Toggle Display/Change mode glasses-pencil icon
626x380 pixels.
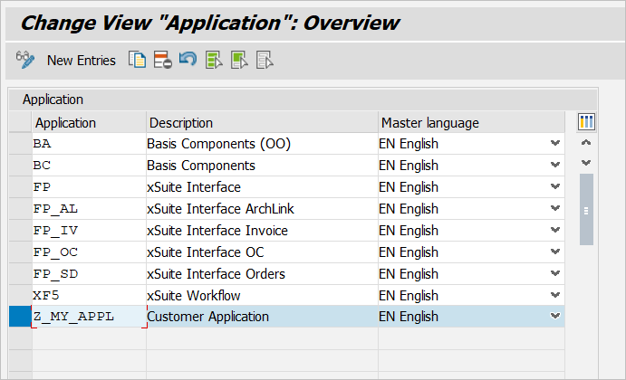[25, 61]
